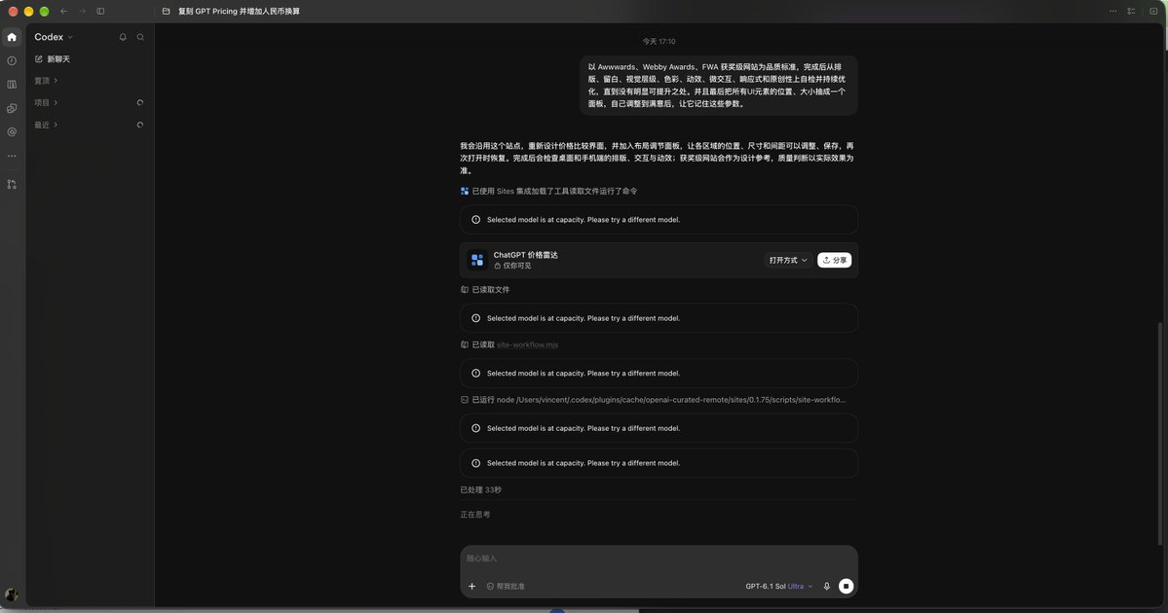Open the 打开方式 dropdown on the site card

coord(788,260)
